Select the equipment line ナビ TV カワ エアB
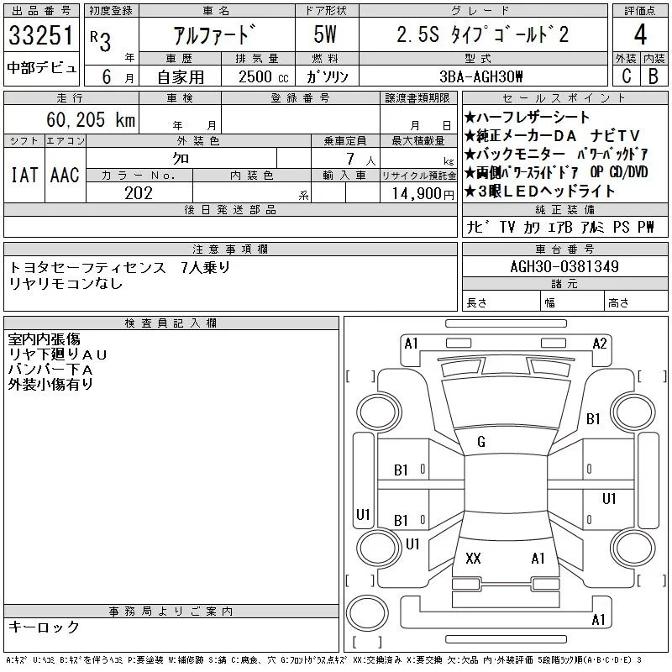Viewport: 672px width, 672px height. click(x=519, y=227)
